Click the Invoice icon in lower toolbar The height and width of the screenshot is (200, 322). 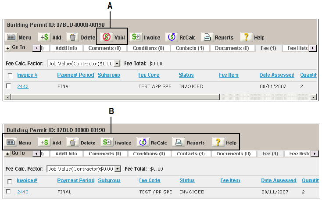[107, 142]
